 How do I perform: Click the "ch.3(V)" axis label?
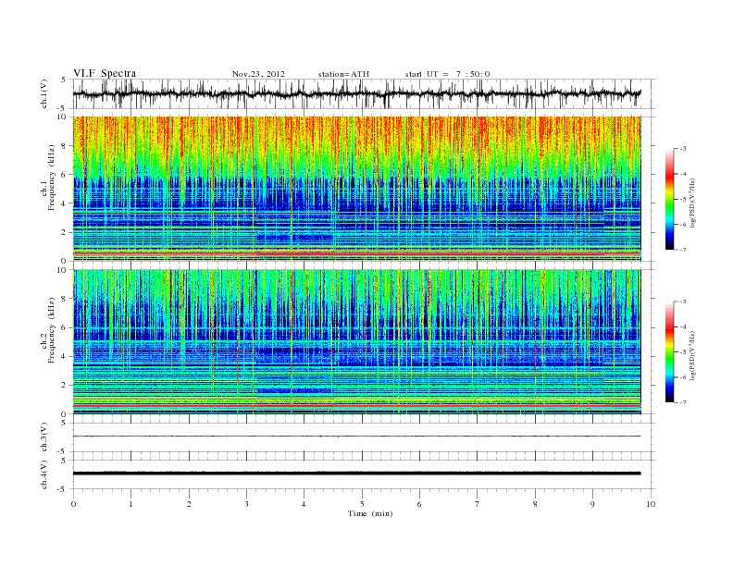click(x=44, y=437)
